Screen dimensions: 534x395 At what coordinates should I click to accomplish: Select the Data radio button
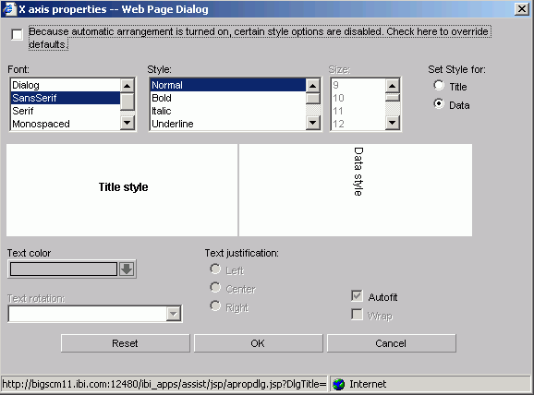[439, 103]
